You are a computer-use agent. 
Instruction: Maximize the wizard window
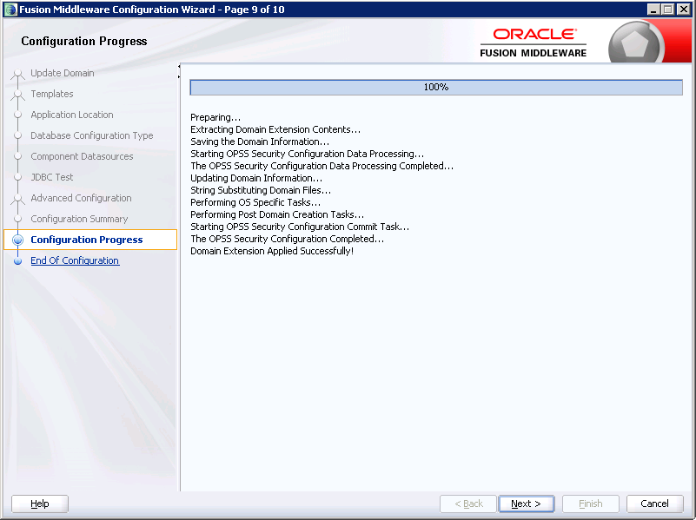[x=667, y=10]
